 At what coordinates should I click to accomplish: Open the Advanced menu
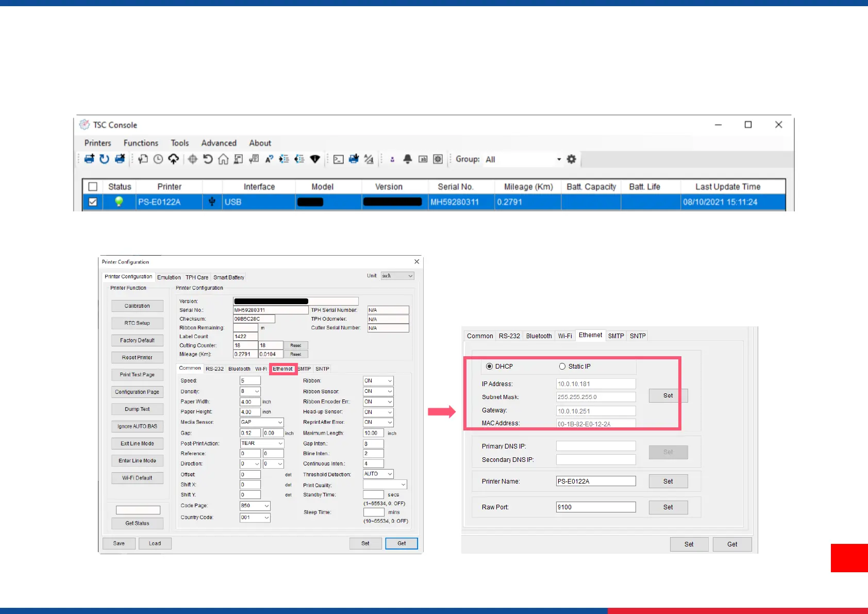click(x=219, y=143)
